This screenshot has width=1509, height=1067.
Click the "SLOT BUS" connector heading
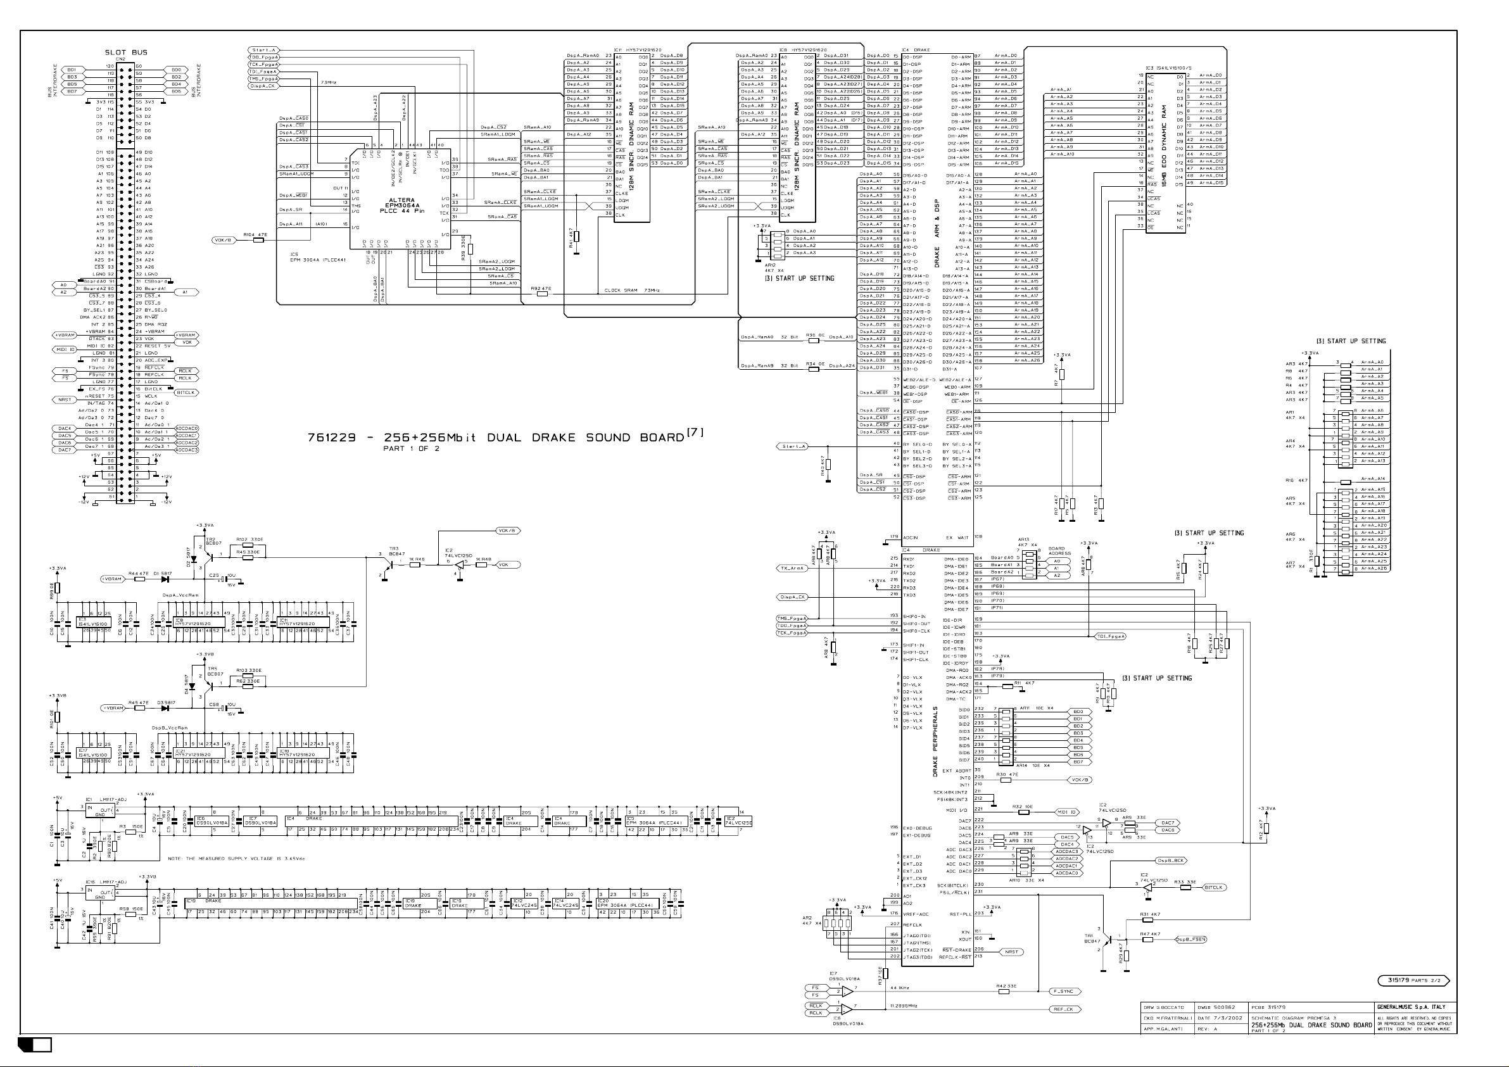[126, 53]
